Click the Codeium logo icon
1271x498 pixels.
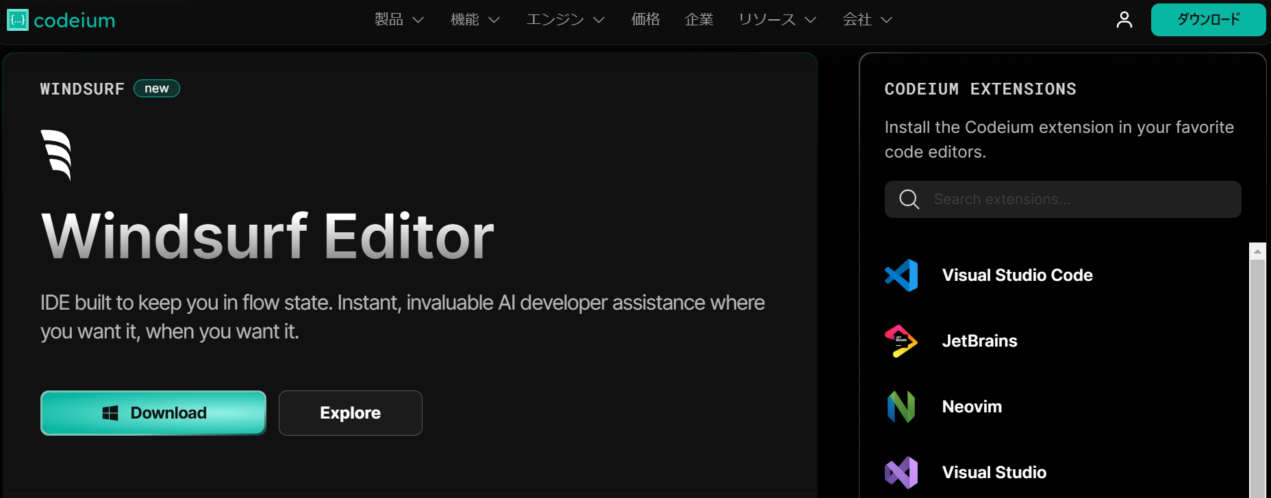(x=18, y=20)
